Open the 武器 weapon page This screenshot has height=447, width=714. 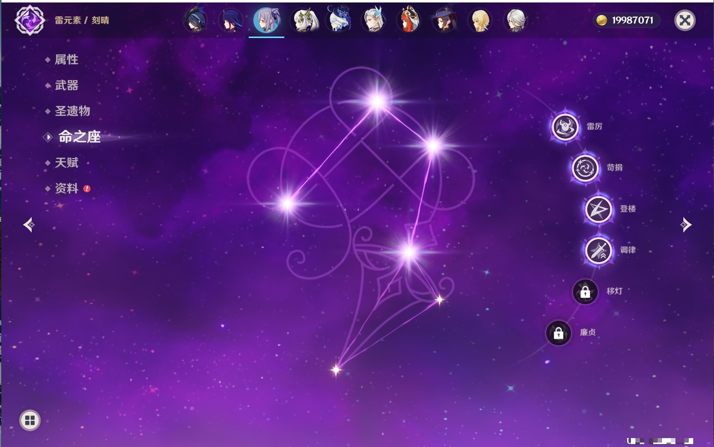point(66,85)
